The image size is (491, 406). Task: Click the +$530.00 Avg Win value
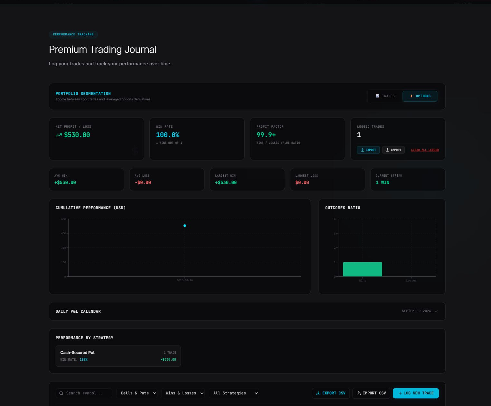[x=65, y=182]
